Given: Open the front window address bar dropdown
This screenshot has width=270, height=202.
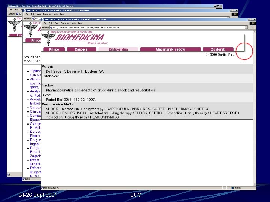Looking at the screenshot, I should [x=246, y=27].
